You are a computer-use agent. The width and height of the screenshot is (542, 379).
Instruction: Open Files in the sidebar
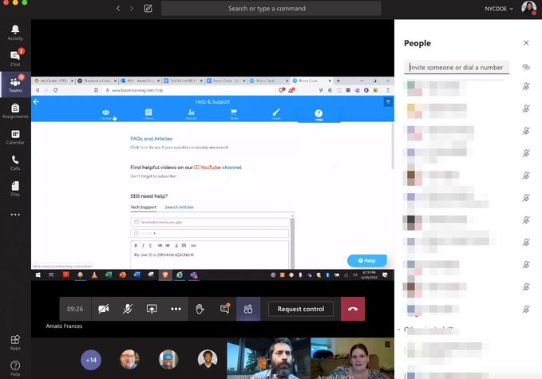pos(15,188)
